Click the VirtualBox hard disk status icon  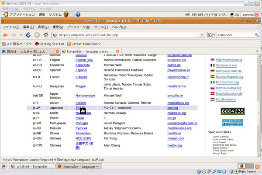(x=199, y=172)
